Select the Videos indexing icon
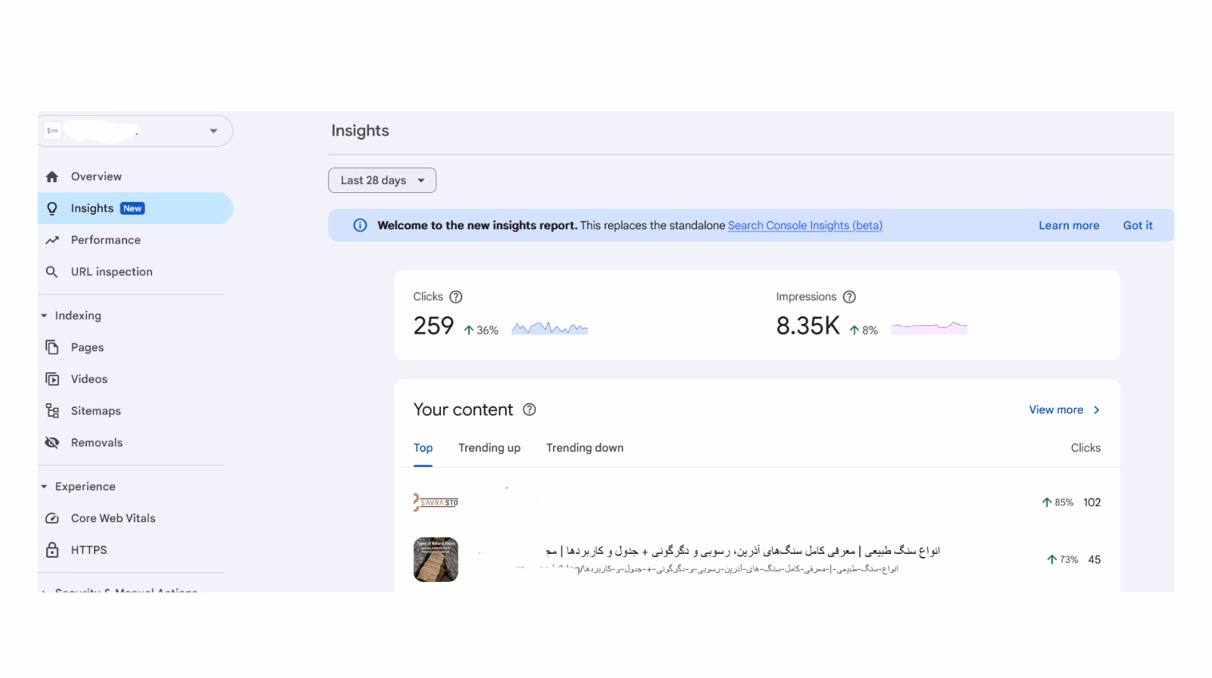The image size is (1212, 678). 52,379
